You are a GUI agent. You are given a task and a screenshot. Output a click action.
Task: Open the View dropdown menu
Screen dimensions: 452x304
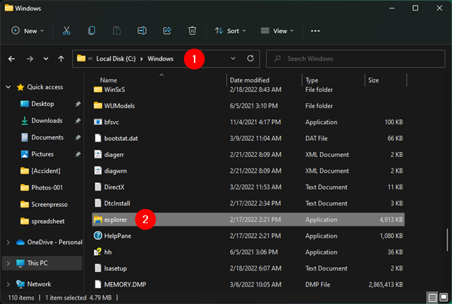tap(277, 31)
